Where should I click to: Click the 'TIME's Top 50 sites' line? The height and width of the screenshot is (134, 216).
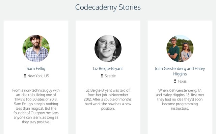coord(36,99)
